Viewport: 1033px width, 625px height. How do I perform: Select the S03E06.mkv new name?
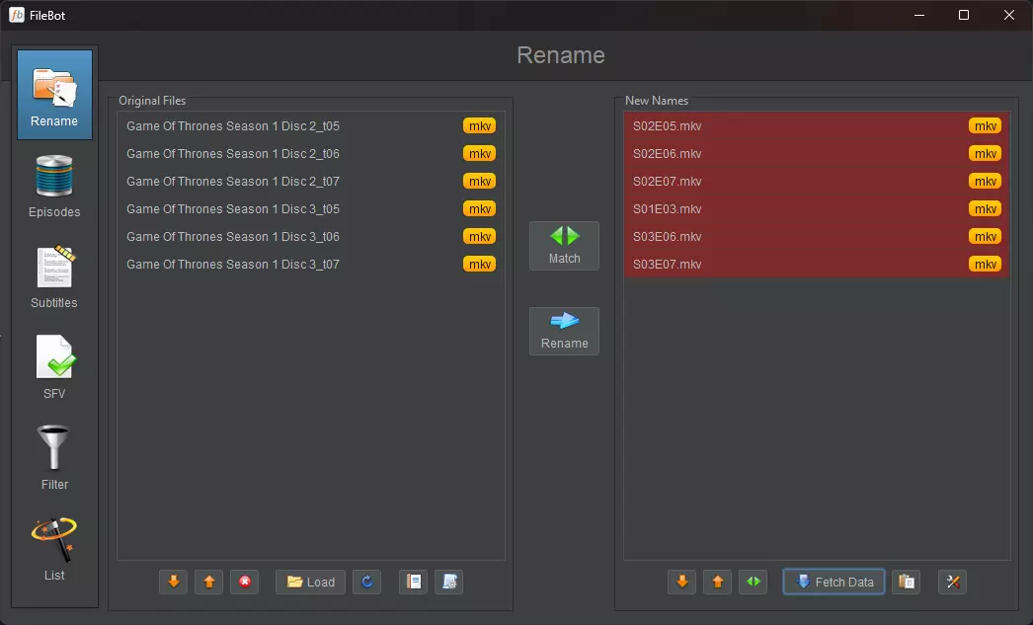pos(817,236)
